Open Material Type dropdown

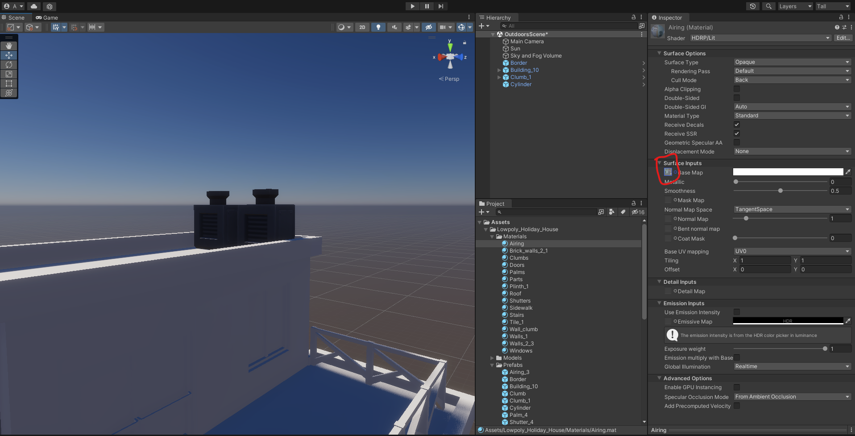(792, 116)
